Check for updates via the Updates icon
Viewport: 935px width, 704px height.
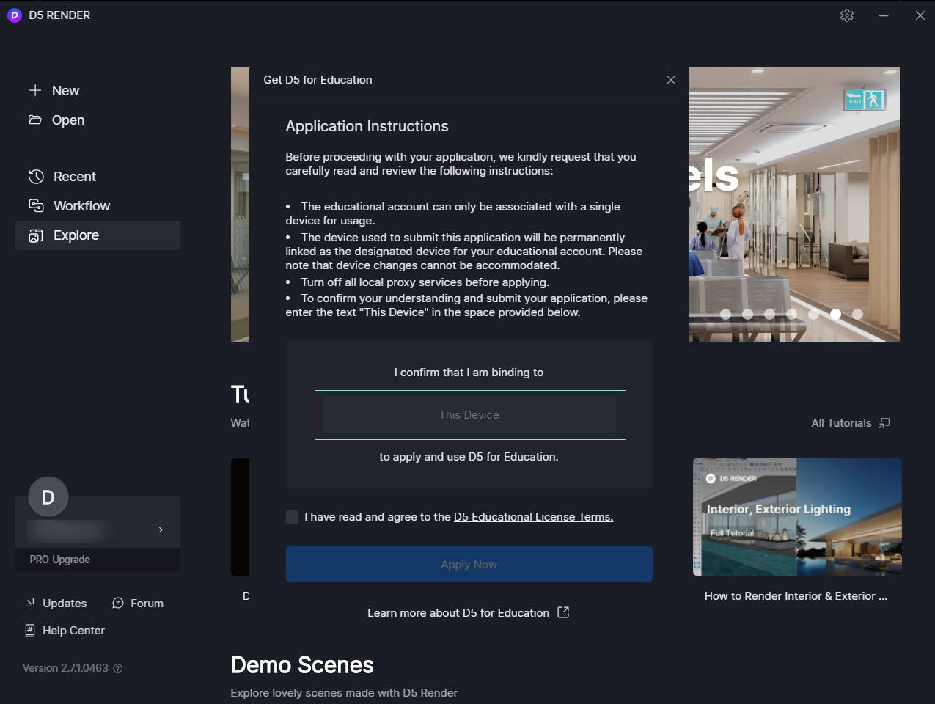tap(31, 603)
